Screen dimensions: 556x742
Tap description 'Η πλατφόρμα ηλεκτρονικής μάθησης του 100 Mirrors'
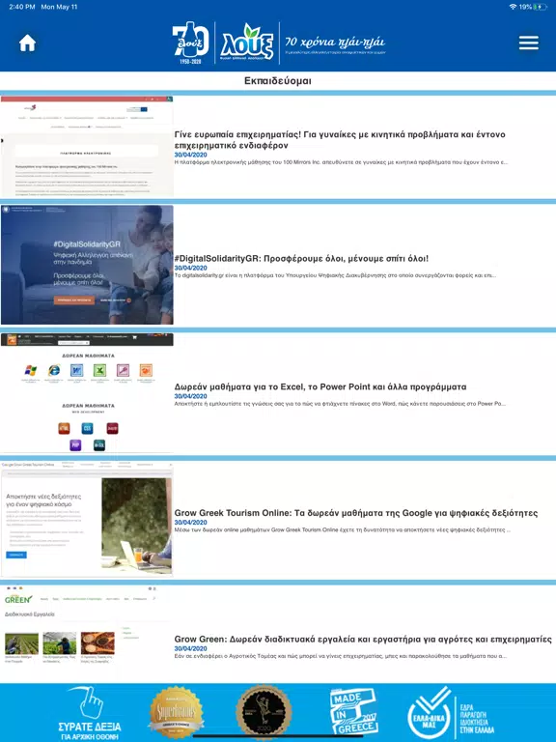point(341,162)
